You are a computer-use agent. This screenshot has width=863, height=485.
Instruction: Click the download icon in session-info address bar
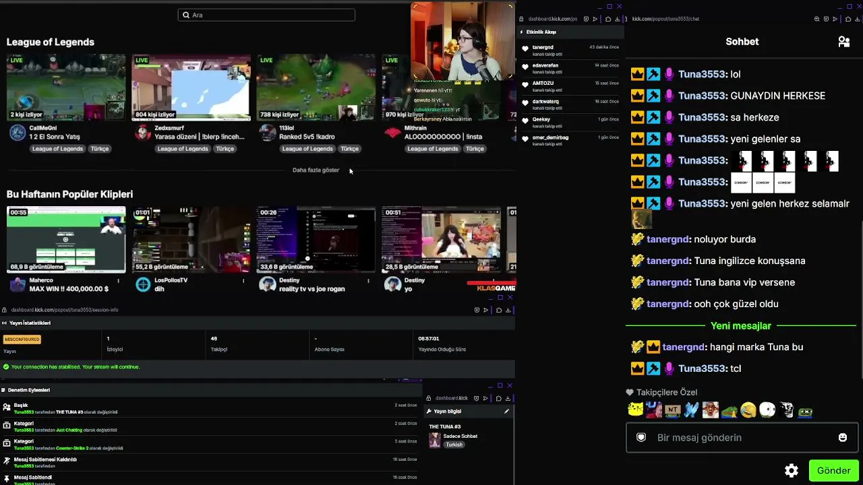click(508, 310)
